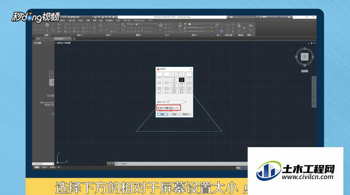Select 'set size in absolute units' radio
This screenshot has width=350, height=195.
point(167,111)
